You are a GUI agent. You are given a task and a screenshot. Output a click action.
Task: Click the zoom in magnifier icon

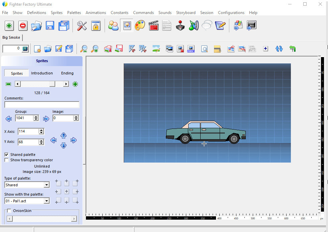(x=95, y=49)
